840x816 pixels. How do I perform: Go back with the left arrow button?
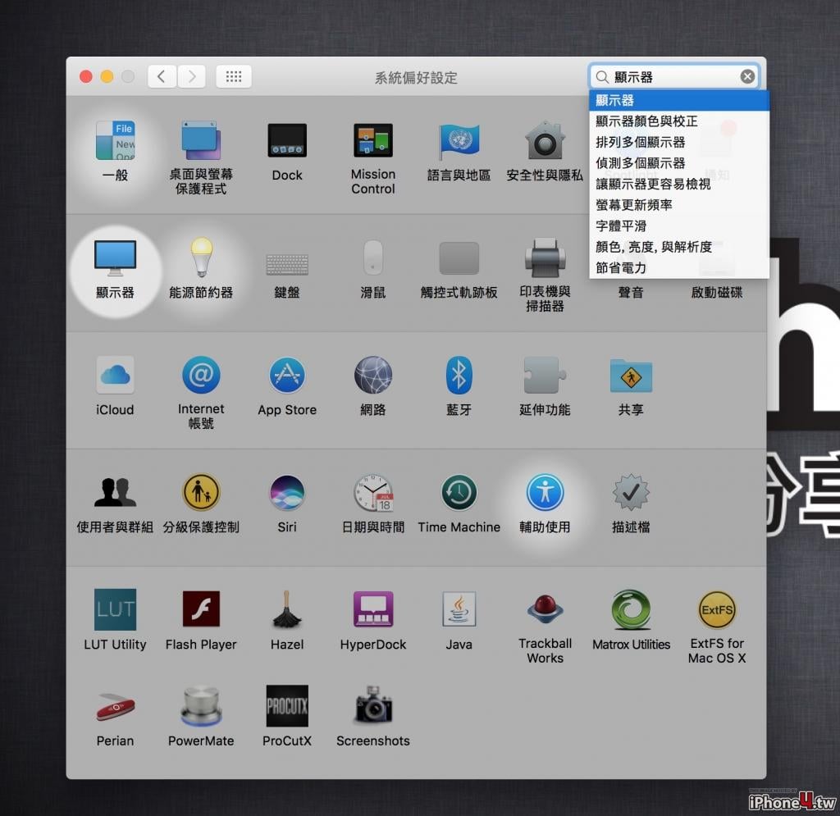[162, 76]
